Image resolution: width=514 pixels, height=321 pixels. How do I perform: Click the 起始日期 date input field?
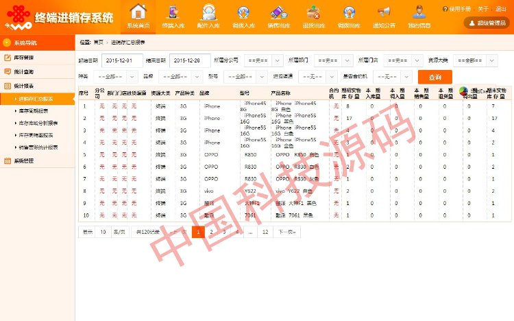[x=122, y=60]
